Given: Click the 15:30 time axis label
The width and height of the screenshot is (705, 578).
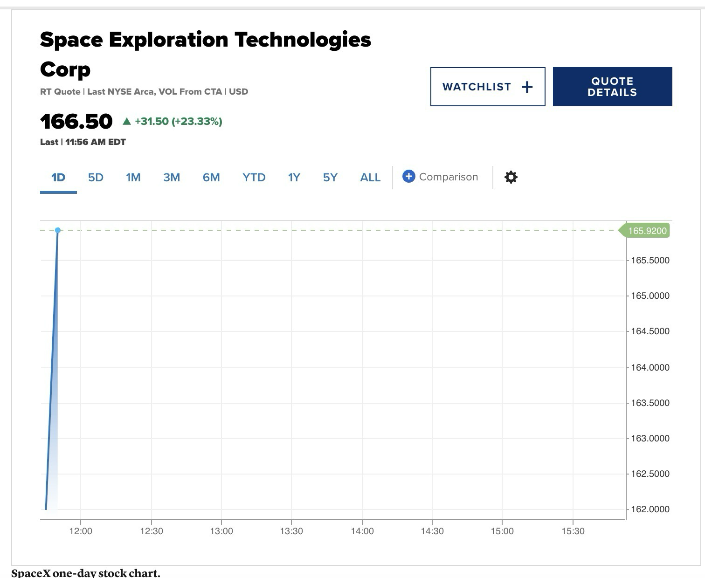Looking at the screenshot, I should tap(573, 531).
